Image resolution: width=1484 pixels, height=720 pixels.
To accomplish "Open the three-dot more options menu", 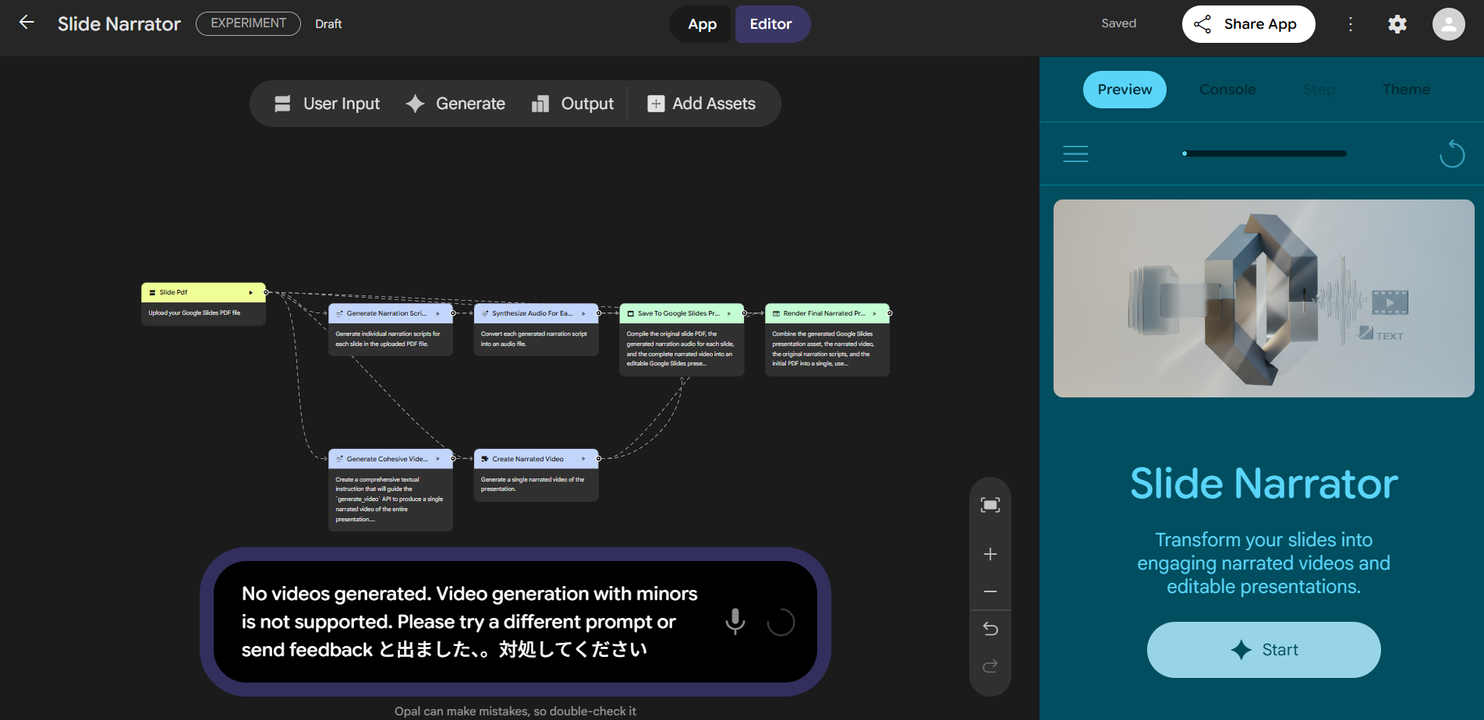I will point(1351,24).
